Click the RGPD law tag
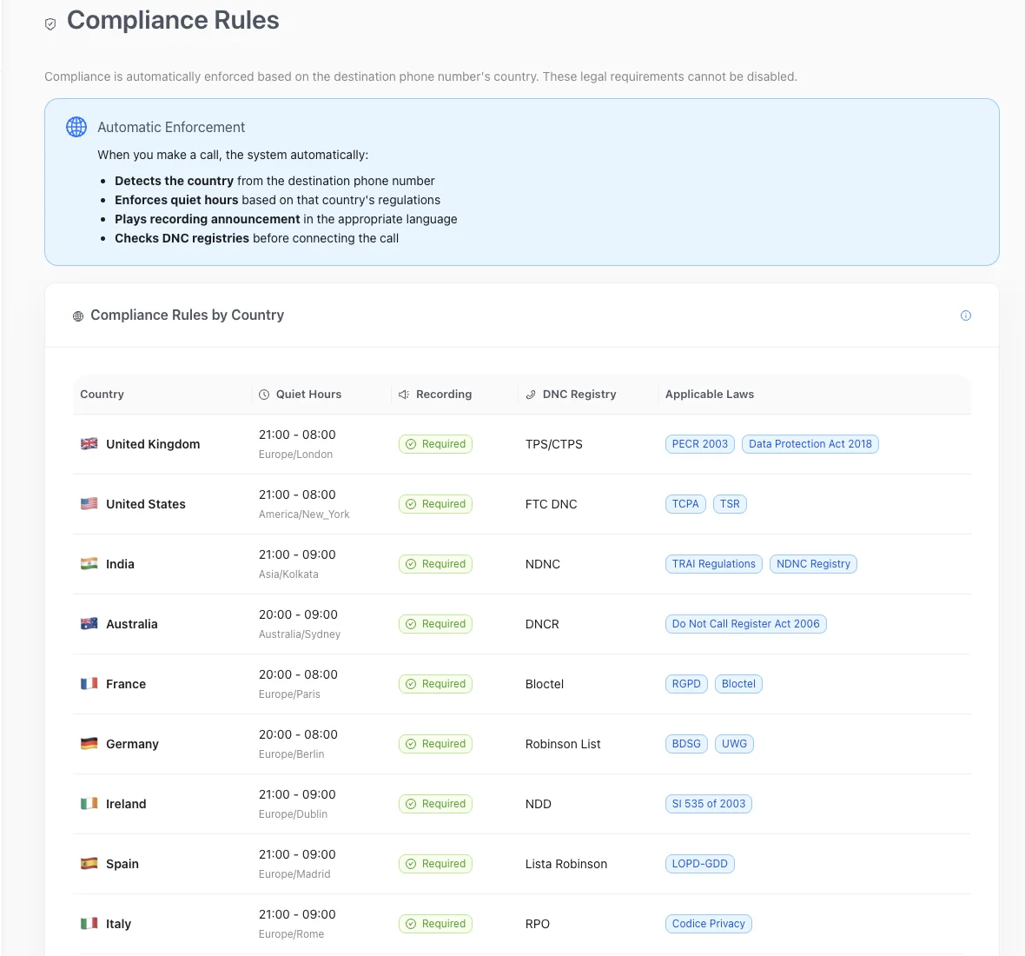 (686, 684)
